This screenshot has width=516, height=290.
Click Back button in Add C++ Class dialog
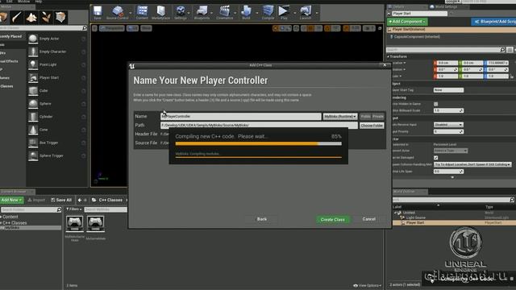coord(262,219)
